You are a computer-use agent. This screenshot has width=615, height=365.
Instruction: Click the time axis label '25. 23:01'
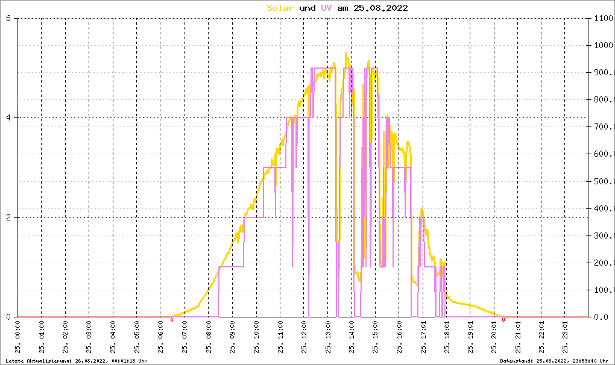pyautogui.click(x=565, y=337)
